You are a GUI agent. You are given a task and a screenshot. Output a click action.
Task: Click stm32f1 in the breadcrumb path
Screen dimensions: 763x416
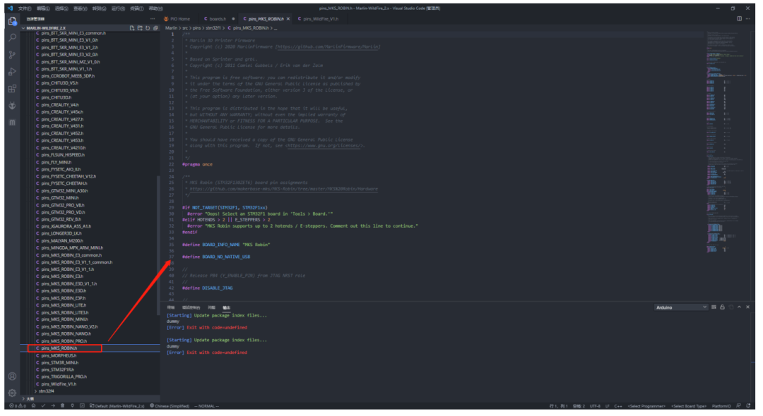pos(213,28)
